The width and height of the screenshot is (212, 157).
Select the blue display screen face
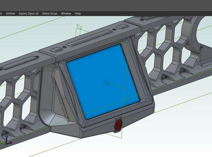click(x=103, y=81)
